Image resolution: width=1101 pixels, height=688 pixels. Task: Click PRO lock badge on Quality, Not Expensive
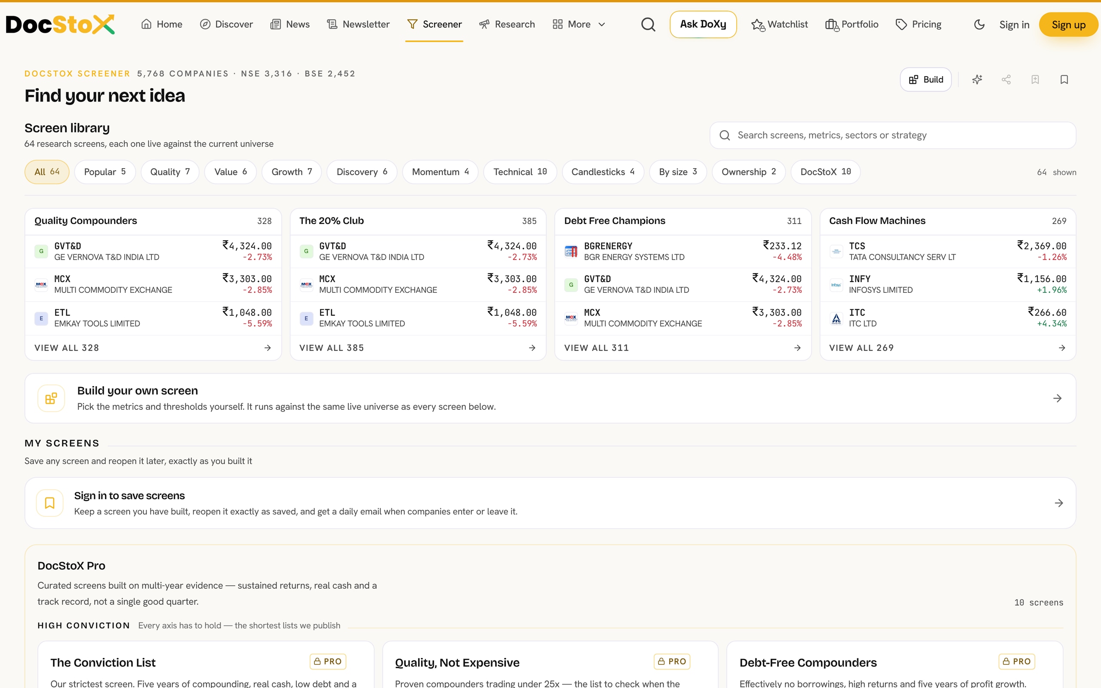pyautogui.click(x=672, y=661)
